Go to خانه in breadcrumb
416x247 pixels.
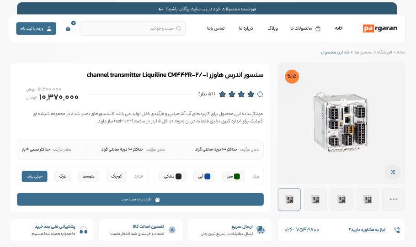pos(401,53)
